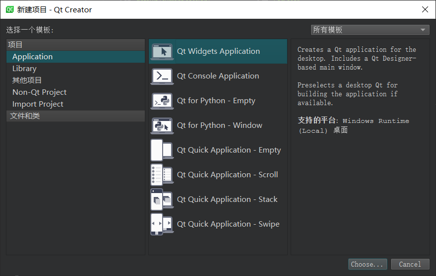436x276 pixels.
Task: Click the Qt Quick Application Empty icon
Action: [x=162, y=150]
